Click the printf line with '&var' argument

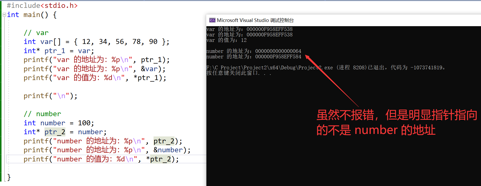(x=94, y=69)
